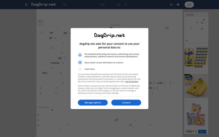219x137 pixels.
Task: Select the underlined blue board tab
Action: [40, 21]
